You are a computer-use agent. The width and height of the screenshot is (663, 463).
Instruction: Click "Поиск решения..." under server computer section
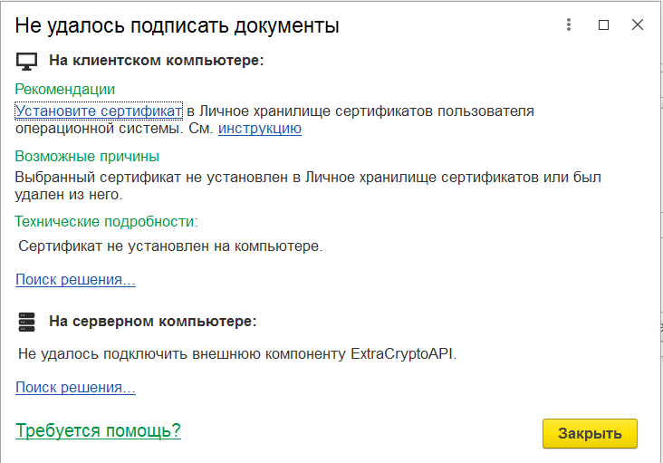click(x=75, y=388)
